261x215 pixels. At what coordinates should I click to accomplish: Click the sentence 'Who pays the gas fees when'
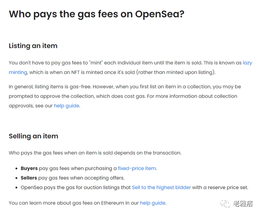95,153
